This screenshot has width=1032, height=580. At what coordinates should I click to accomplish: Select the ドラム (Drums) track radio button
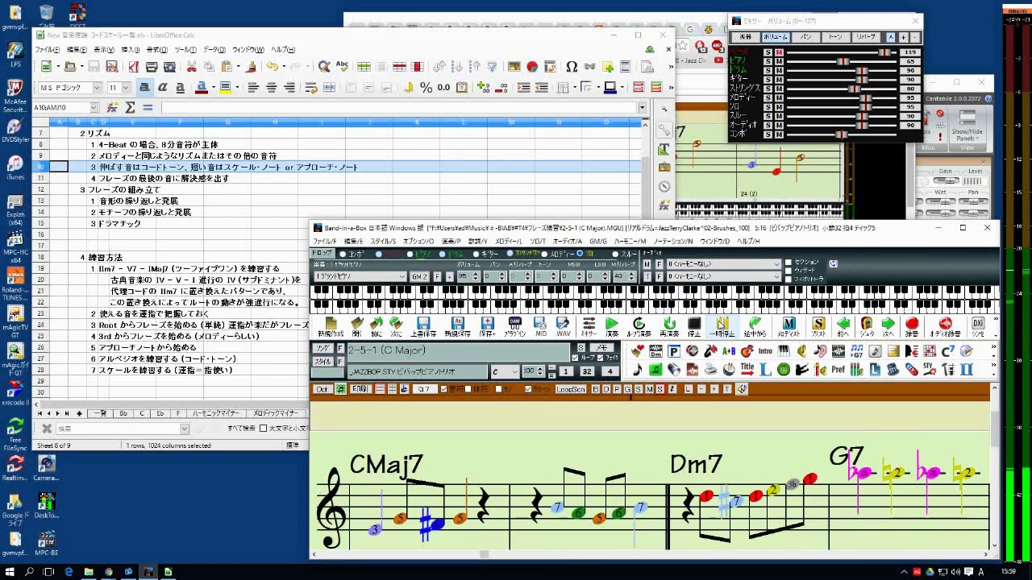tap(442, 254)
